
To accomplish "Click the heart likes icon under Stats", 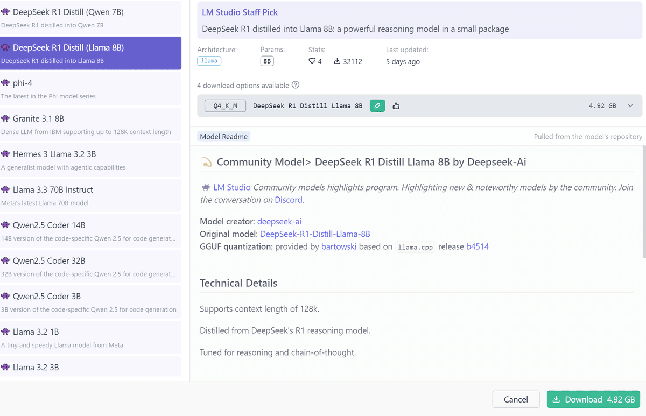I will click(312, 61).
